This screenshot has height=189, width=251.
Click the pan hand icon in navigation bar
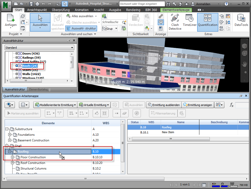click(x=244, y=64)
